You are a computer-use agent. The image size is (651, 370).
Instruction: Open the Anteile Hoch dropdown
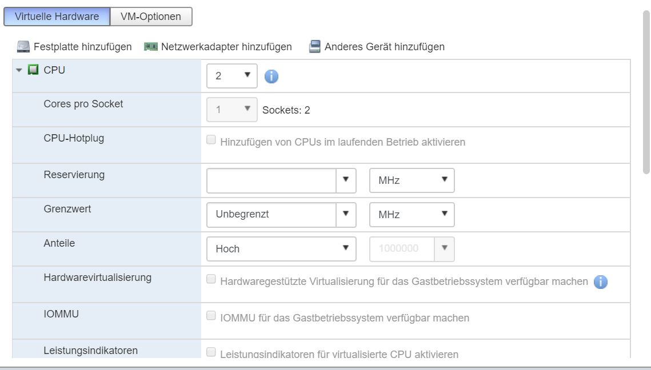281,249
